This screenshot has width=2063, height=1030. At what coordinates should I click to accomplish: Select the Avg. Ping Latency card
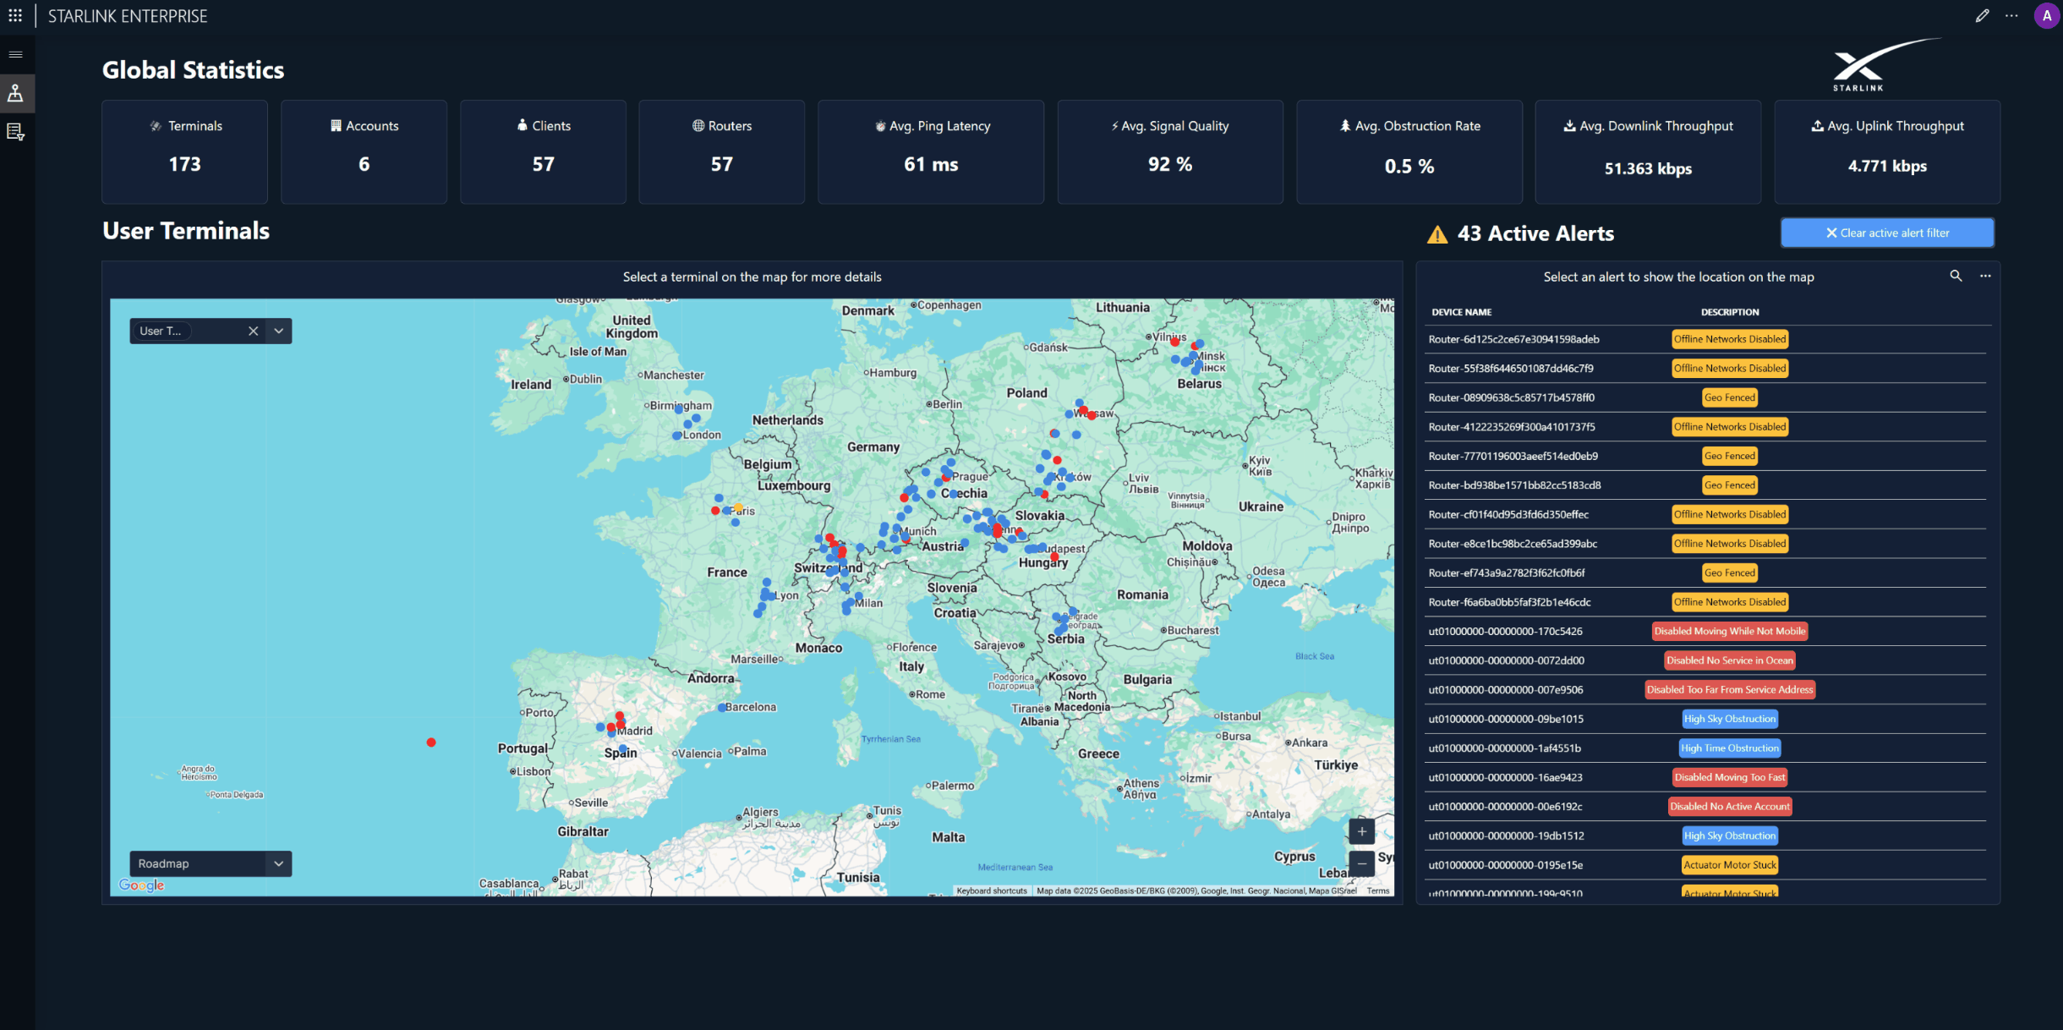pyautogui.click(x=931, y=151)
